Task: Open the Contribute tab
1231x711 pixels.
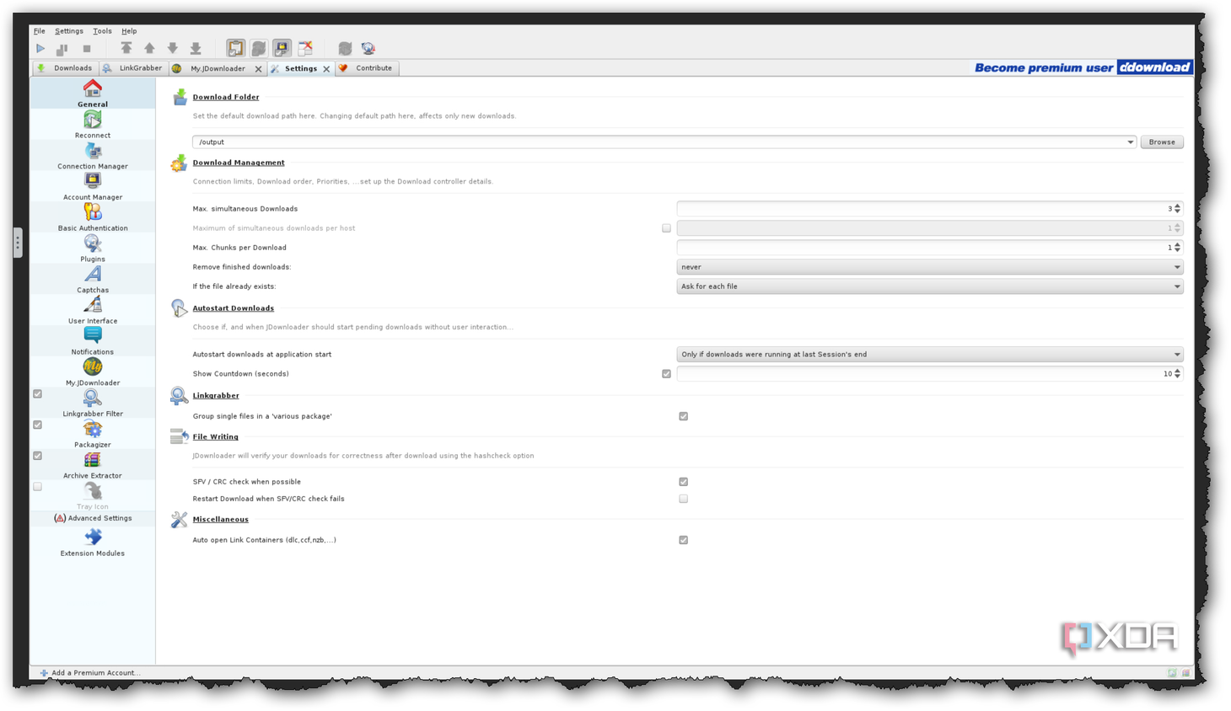Action: coord(367,68)
